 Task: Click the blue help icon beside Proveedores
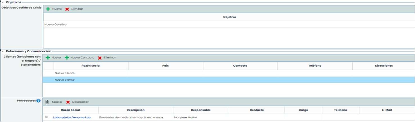coord(38,101)
